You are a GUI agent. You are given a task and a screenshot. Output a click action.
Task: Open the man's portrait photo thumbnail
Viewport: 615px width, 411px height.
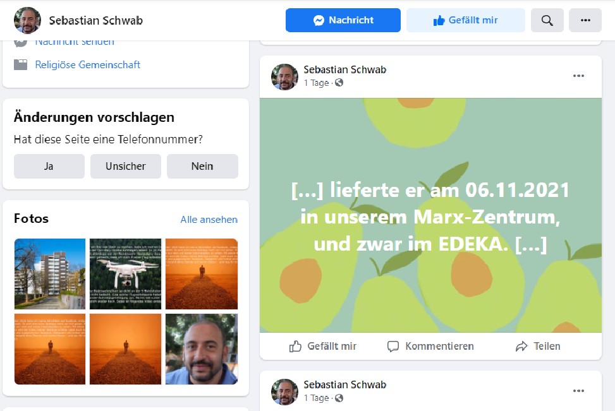[202, 349]
